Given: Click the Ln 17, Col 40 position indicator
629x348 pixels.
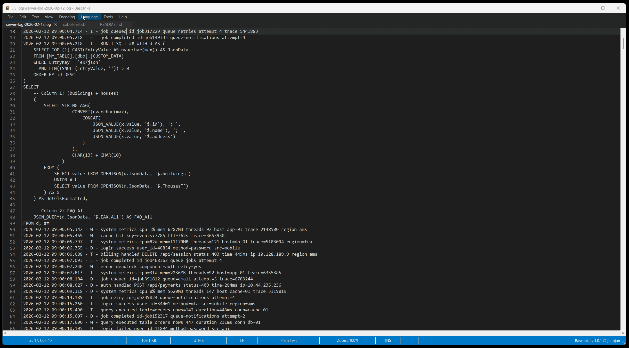Looking at the screenshot, I should pyautogui.click(x=40, y=340).
